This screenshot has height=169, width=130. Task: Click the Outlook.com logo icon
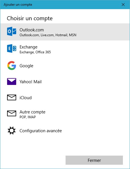click(12, 31)
